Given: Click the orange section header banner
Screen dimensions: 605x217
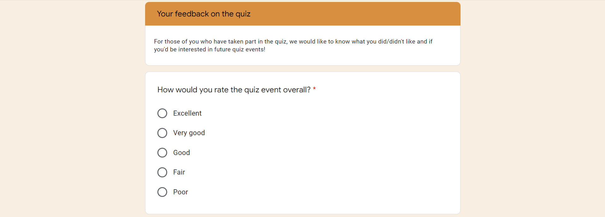Looking at the screenshot, I should [303, 14].
